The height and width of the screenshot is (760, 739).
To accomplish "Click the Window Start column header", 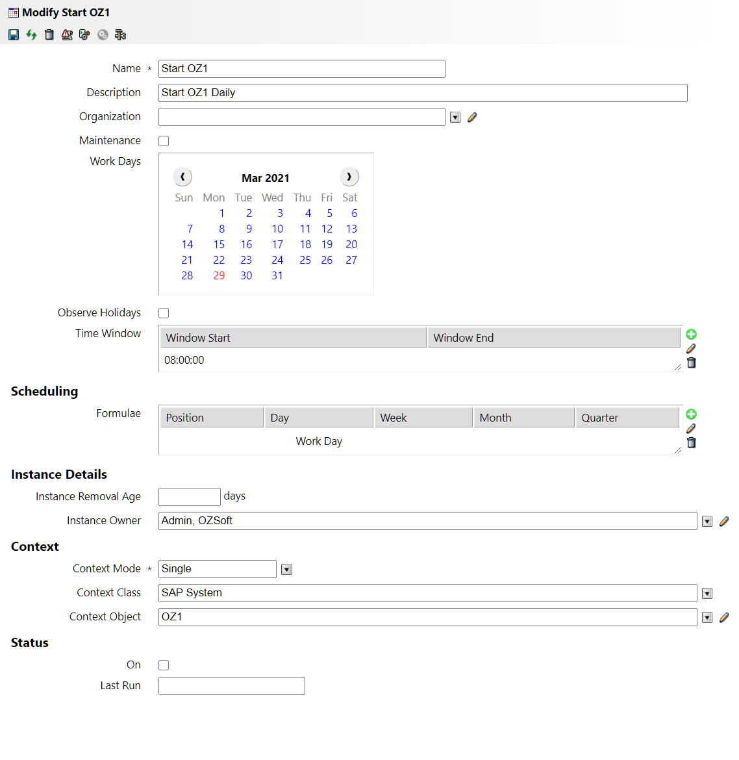I will [x=293, y=338].
